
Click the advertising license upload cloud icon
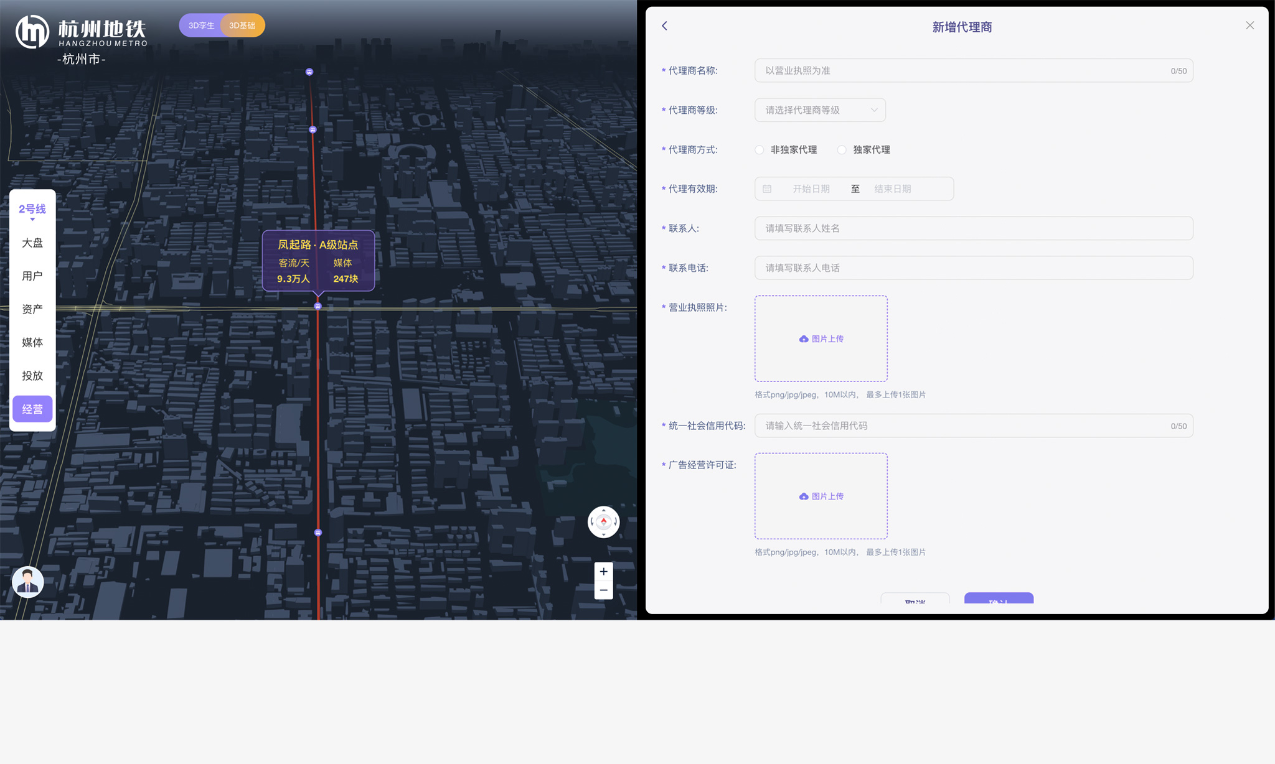804,496
